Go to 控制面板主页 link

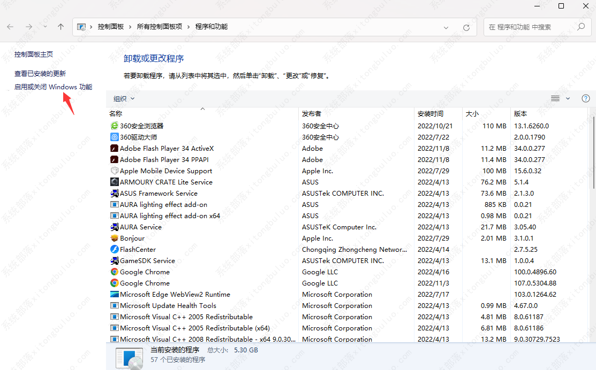pyautogui.click(x=34, y=54)
